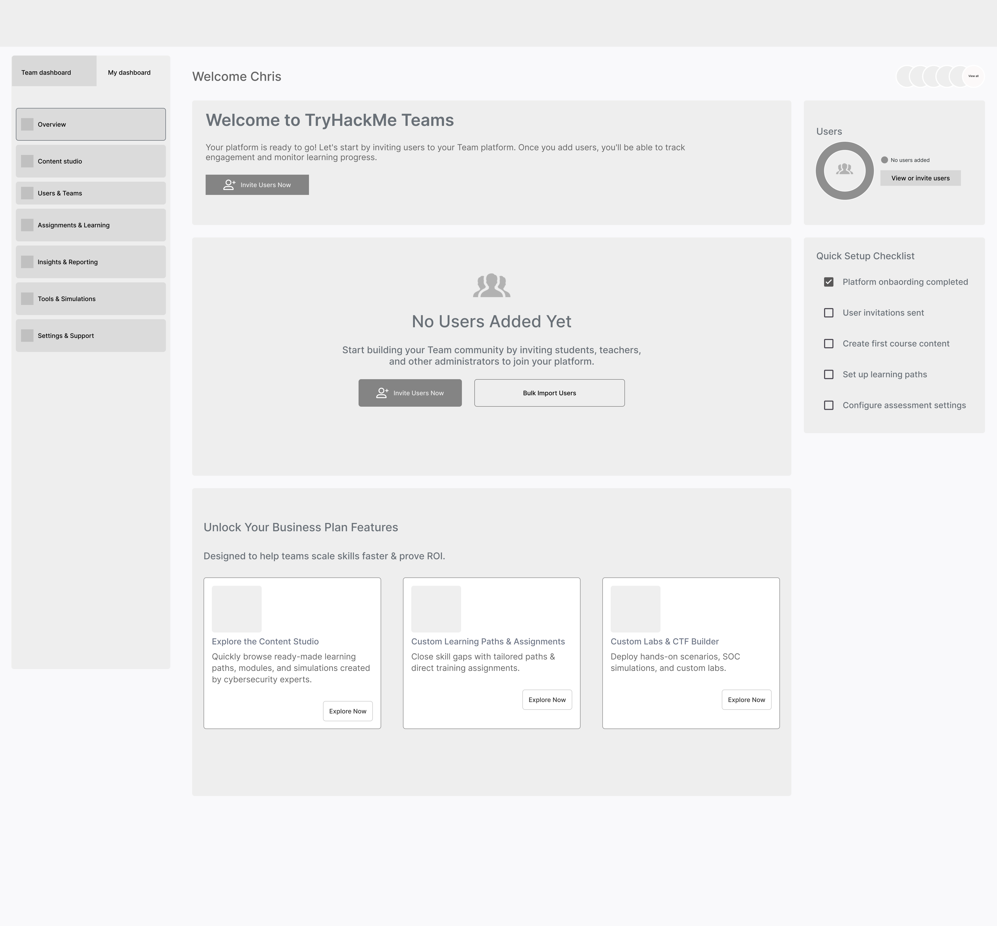Click the Custom Learning Paths & Assignments title
This screenshot has width=997, height=926.
(488, 641)
